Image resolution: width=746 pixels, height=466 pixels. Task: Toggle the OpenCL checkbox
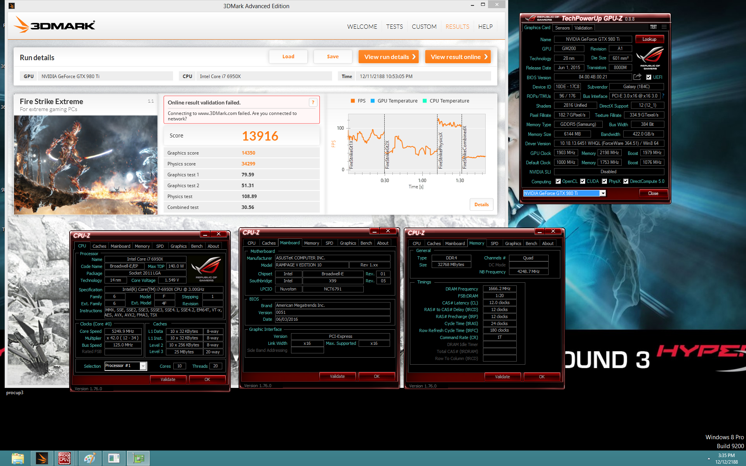point(558,181)
